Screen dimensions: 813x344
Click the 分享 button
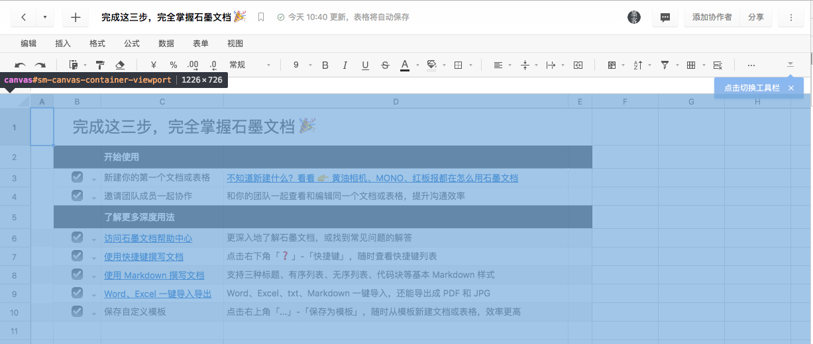[x=755, y=17]
